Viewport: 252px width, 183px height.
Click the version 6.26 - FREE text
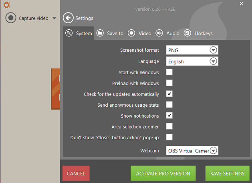point(155,9)
